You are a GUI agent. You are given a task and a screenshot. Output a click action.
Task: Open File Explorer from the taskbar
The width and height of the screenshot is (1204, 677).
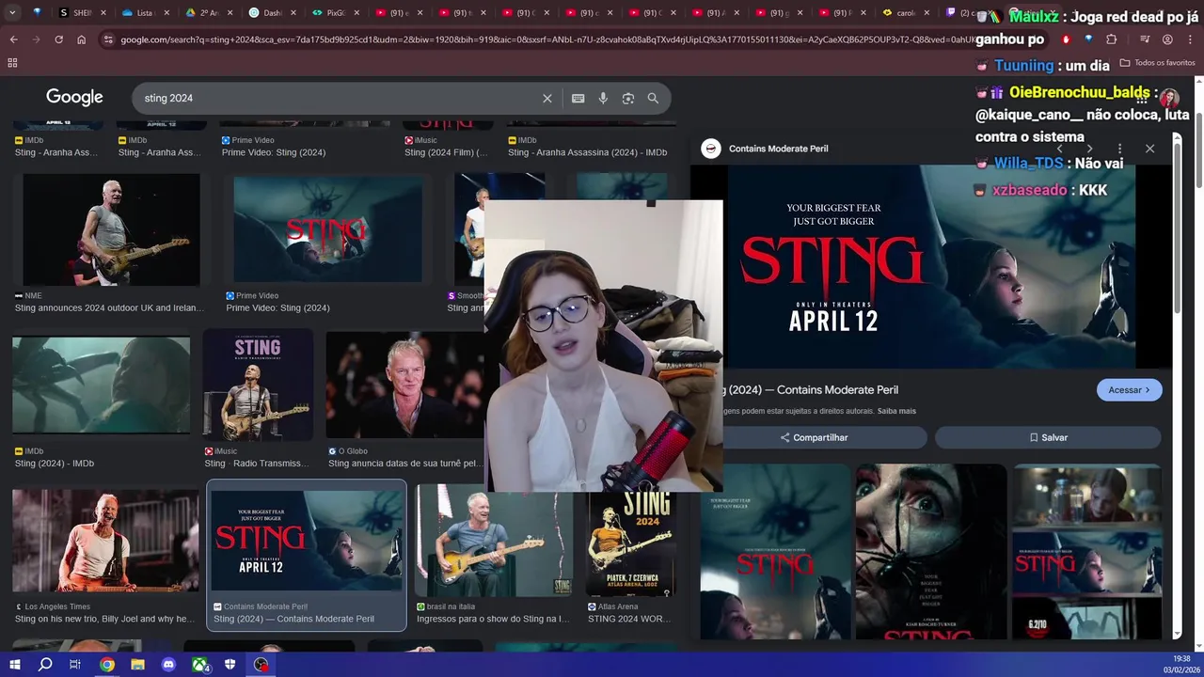point(138,665)
